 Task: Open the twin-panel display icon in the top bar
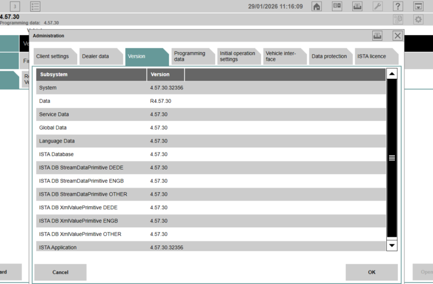[x=337, y=6]
